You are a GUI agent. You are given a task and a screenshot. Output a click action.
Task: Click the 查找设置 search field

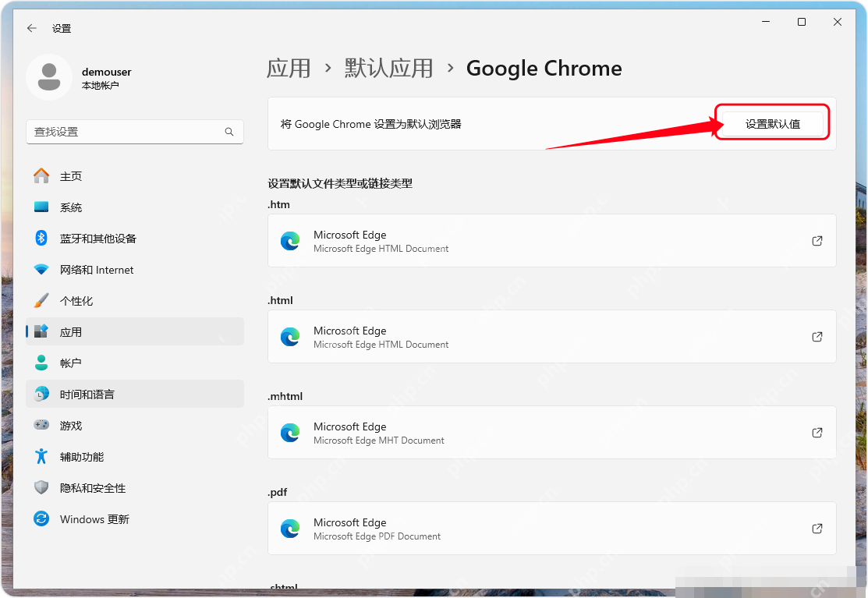[134, 132]
